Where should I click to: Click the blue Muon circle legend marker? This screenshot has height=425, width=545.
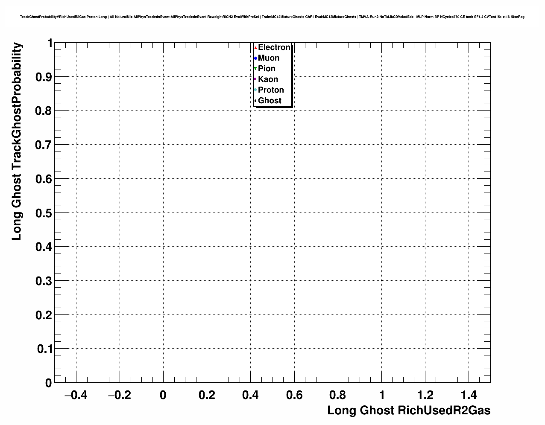(255, 58)
